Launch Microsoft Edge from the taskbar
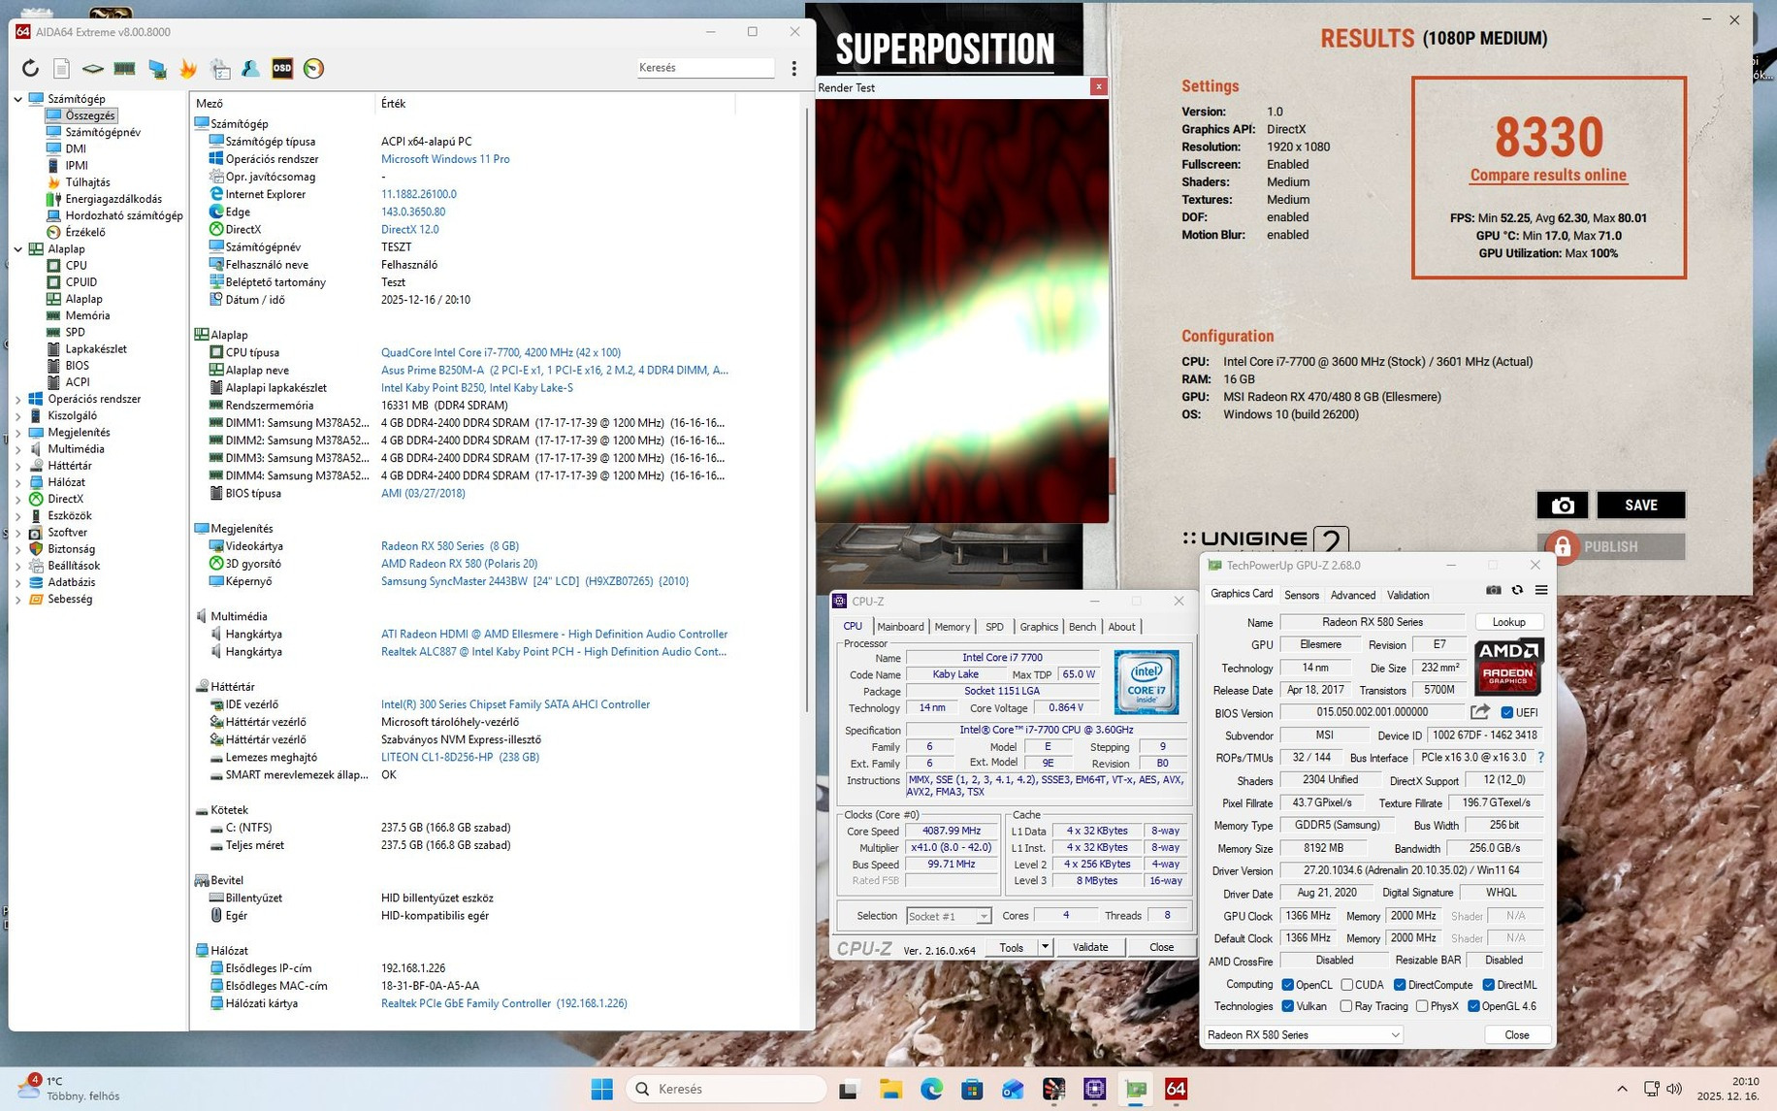The height and width of the screenshot is (1111, 1777). click(x=931, y=1089)
